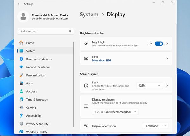Viewport: 190px width, 136px height.
Task: Click the Bluetooth icon in sidebar
Action: (x=21, y=59)
